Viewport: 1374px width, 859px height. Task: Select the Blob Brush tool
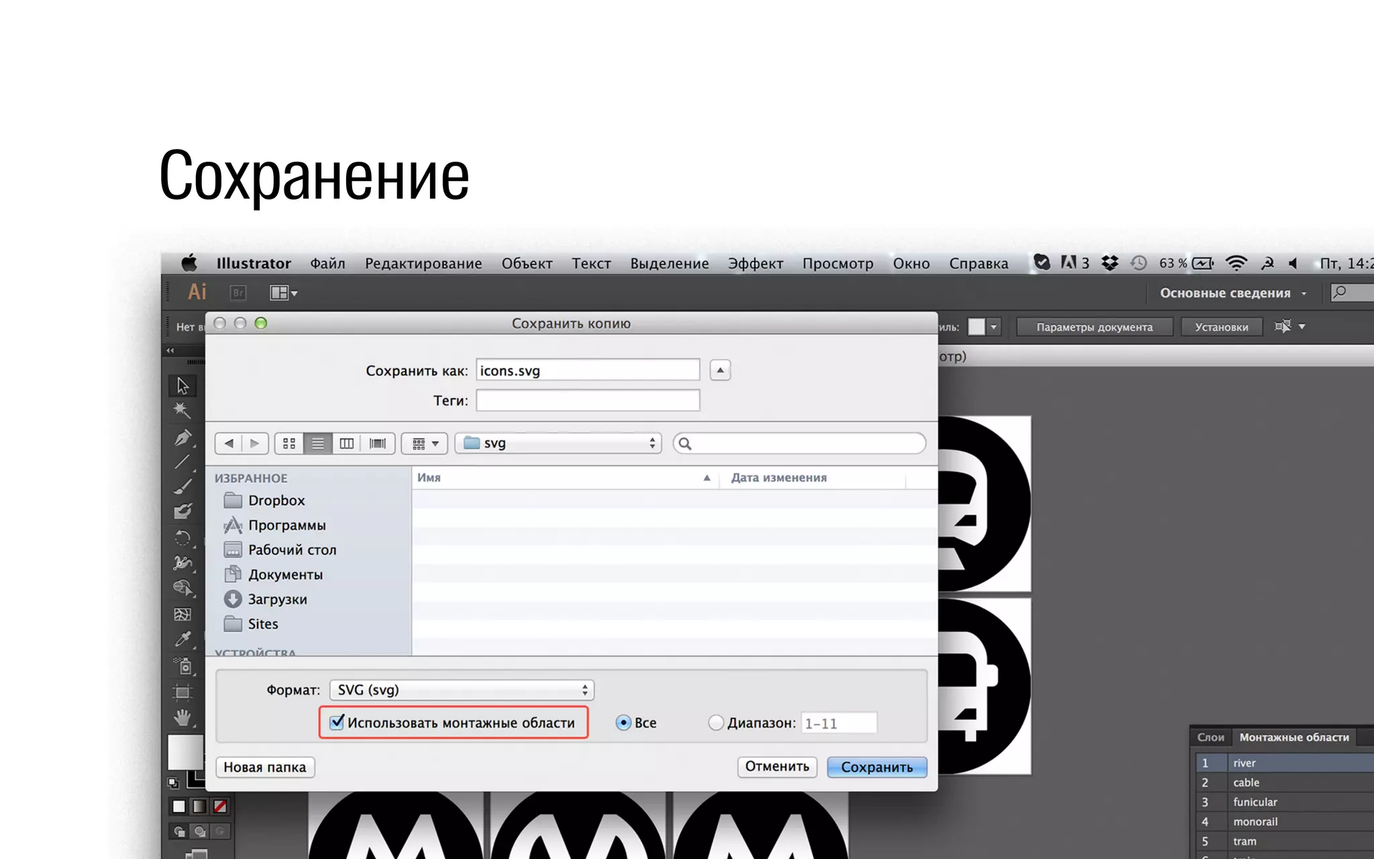pos(182,512)
